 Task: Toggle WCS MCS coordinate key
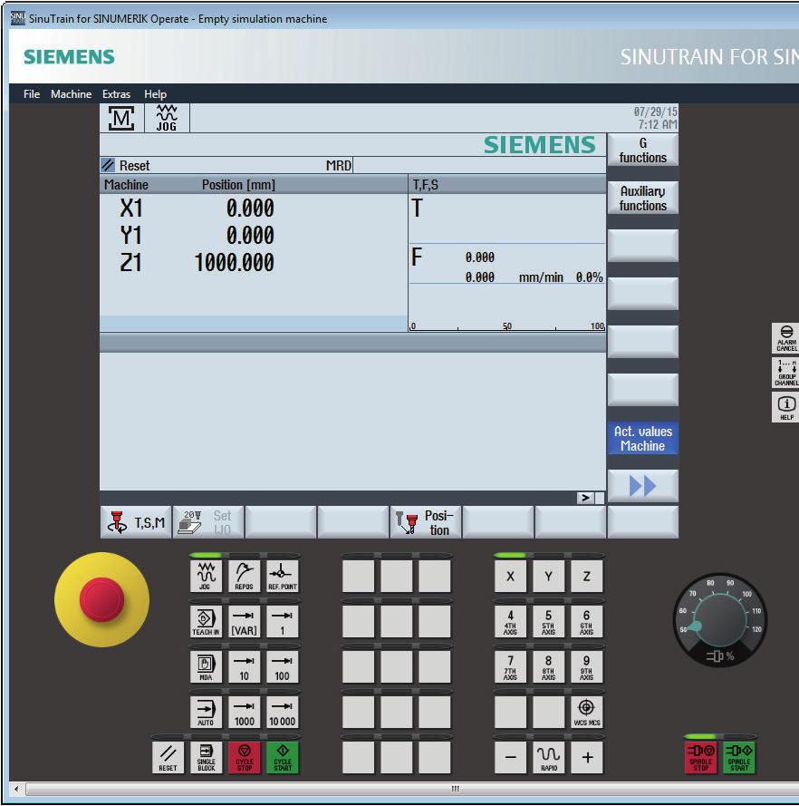point(586,712)
